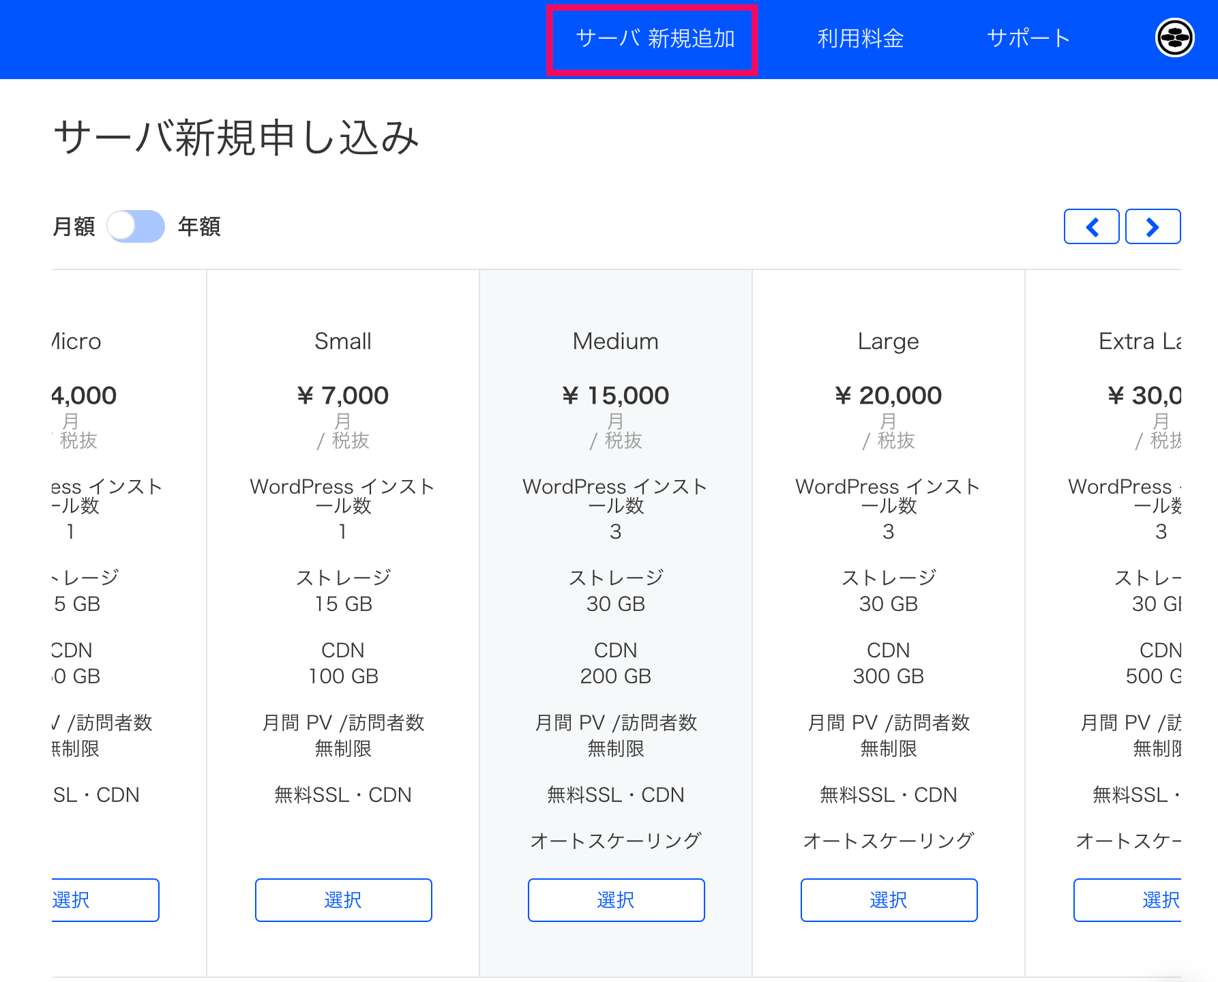This screenshot has height=982, width=1218.
Task: Click the ¥ 15,000 price
Action: coord(616,396)
